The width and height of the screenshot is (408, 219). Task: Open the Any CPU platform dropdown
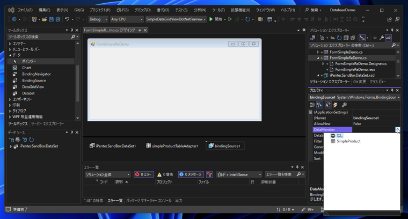pos(127,19)
